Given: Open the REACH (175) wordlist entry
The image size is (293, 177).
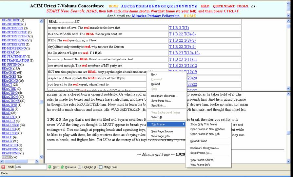Looking at the screenshot, I should [x=7, y=69].
